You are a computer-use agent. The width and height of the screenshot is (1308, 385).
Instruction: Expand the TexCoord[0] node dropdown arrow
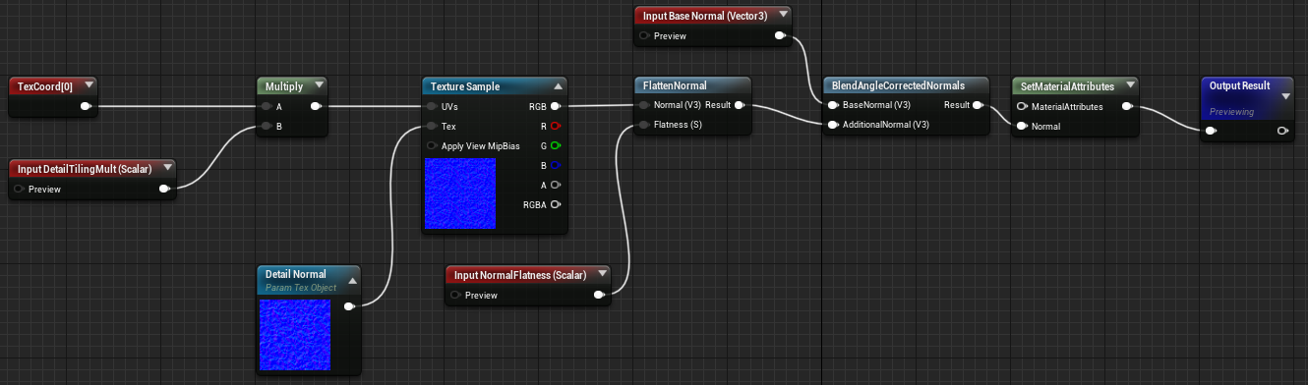coord(89,85)
